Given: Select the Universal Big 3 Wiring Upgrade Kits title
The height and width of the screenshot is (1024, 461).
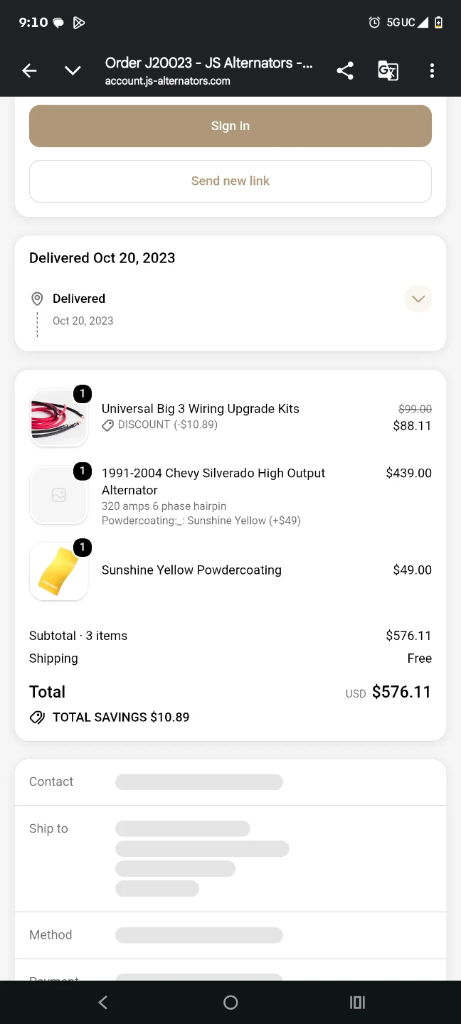Looking at the screenshot, I should 201,409.
